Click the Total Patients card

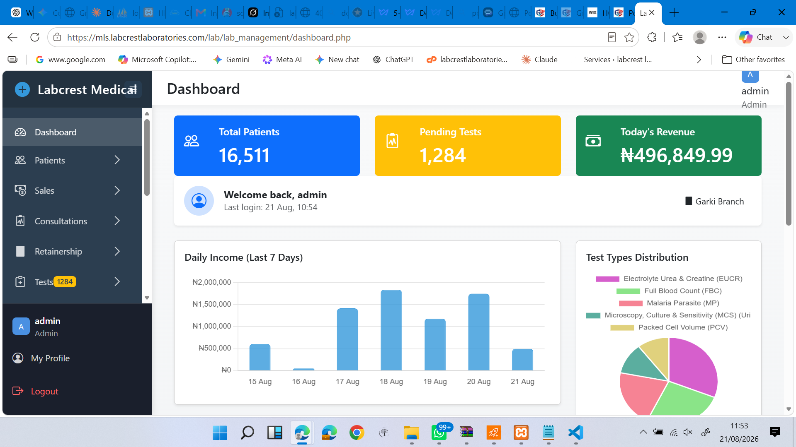[267, 146]
